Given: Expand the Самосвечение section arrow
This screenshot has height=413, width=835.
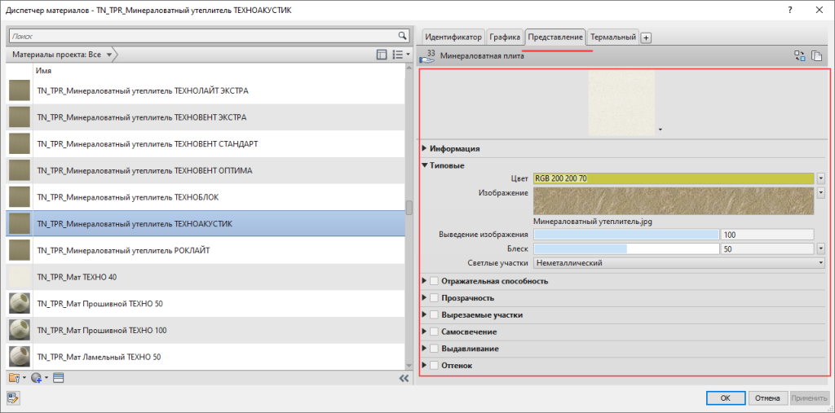Looking at the screenshot, I should tap(424, 332).
